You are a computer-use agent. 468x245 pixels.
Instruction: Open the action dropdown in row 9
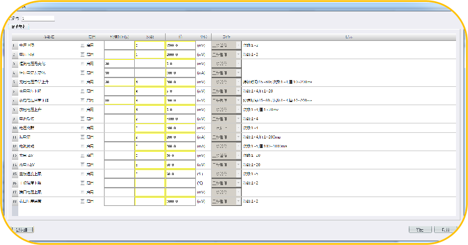click(x=226, y=119)
